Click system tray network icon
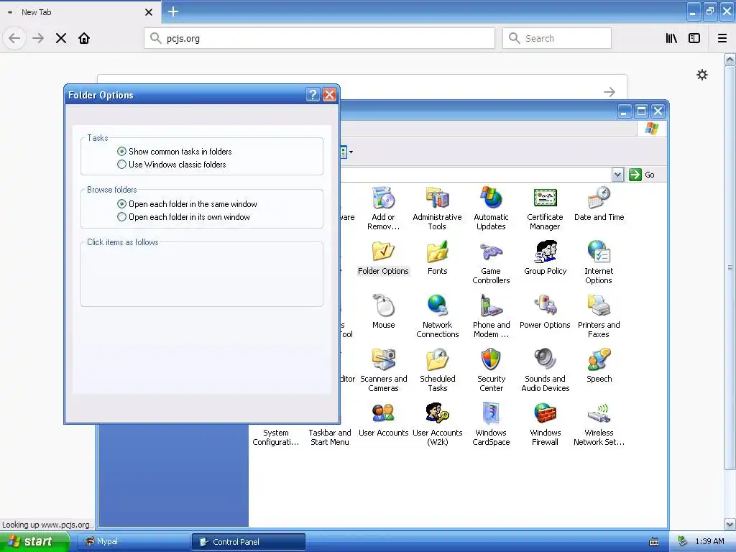 (683, 541)
